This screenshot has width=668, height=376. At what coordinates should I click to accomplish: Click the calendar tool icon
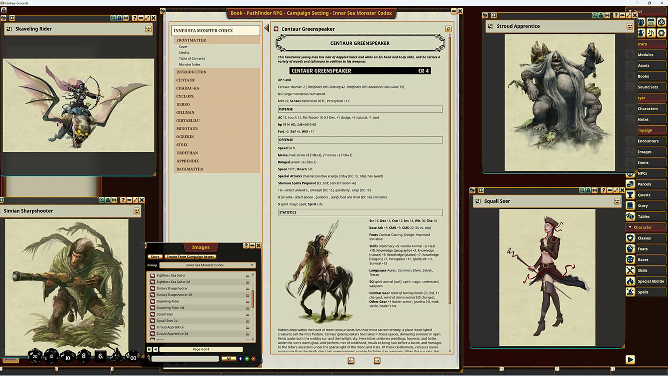[651, 22]
